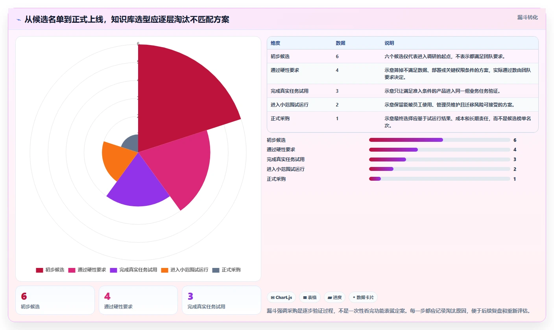
Task: Open the 通过硬性要求 data card showing 4
Action: click(138, 300)
